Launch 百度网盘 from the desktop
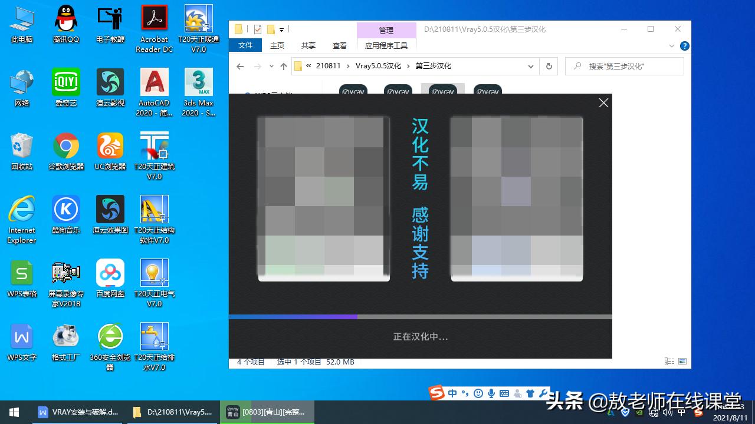The image size is (755, 424). tap(110, 272)
